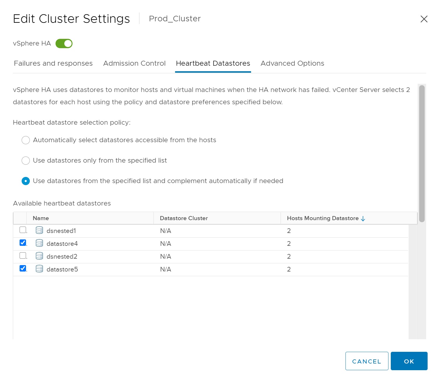Uncheck the datastore5 checkbox
The width and height of the screenshot is (439, 381).
tap(23, 269)
